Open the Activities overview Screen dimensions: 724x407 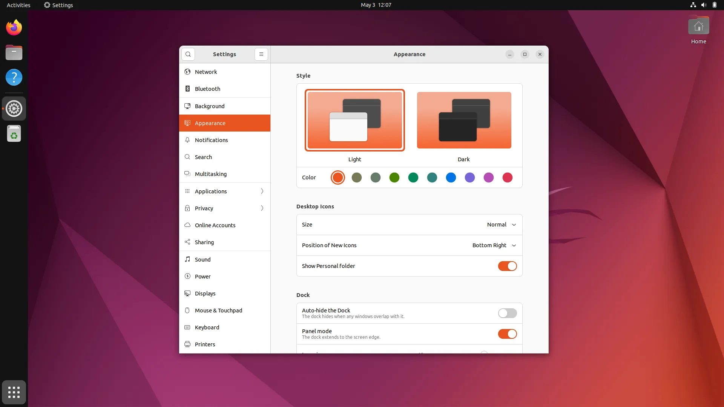[18, 5]
